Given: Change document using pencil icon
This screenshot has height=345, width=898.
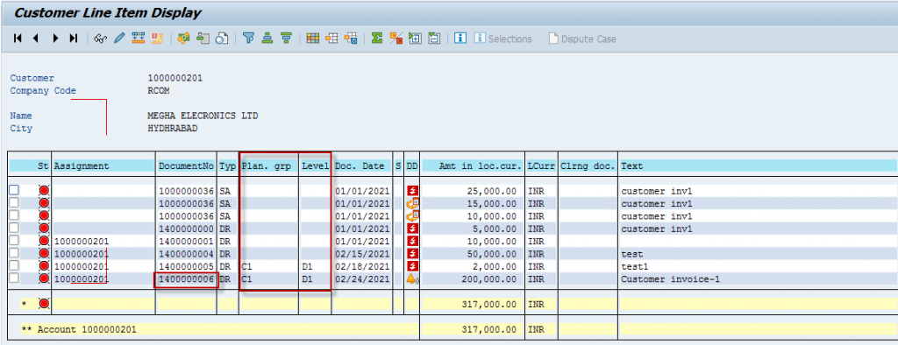Looking at the screenshot, I should point(119,39).
